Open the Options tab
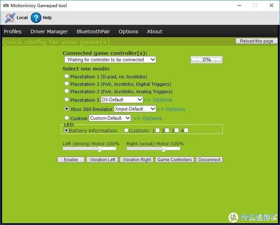This screenshot has width=280, height=225. (x=128, y=31)
